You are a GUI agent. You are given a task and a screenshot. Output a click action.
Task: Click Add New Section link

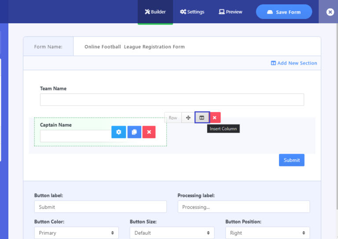tap(294, 63)
